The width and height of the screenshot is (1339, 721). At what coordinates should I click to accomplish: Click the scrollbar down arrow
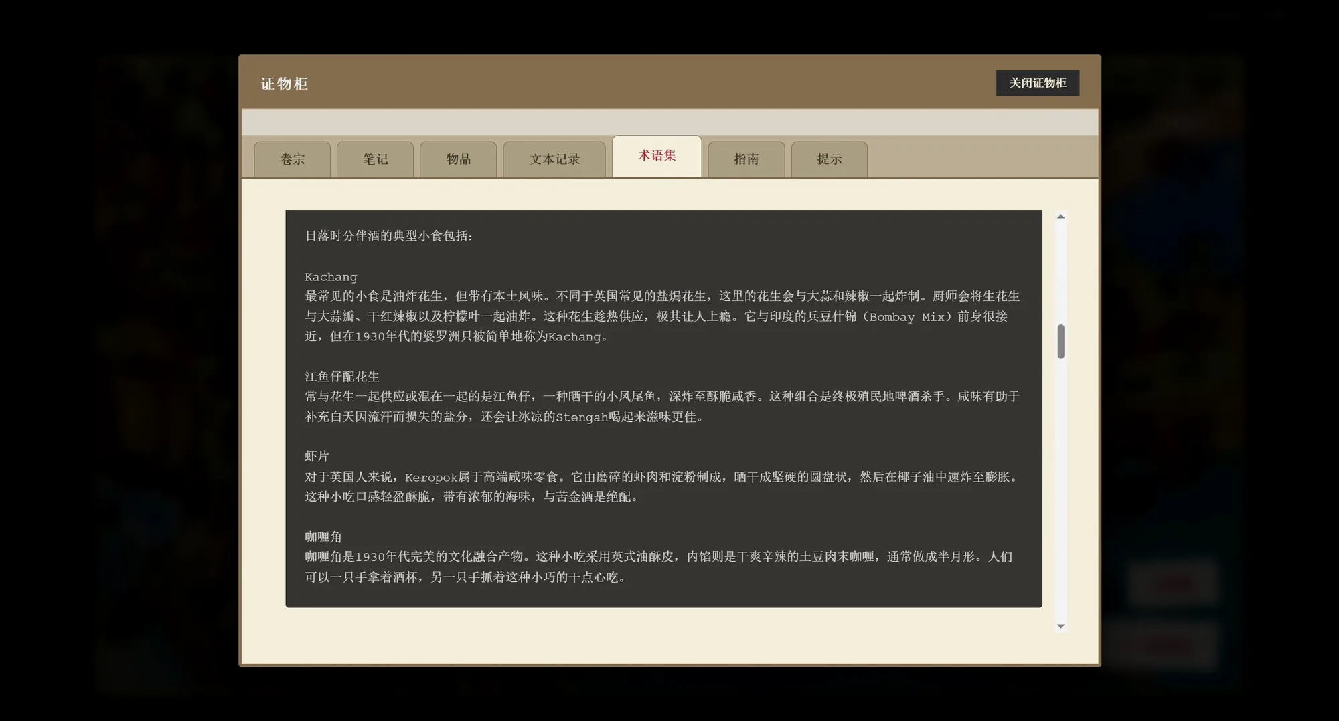pos(1060,626)
